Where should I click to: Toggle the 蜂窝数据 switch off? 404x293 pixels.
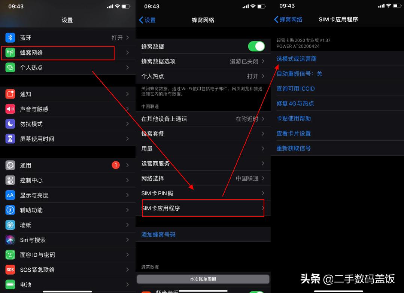pyautogui.click(x=256, y=46)
